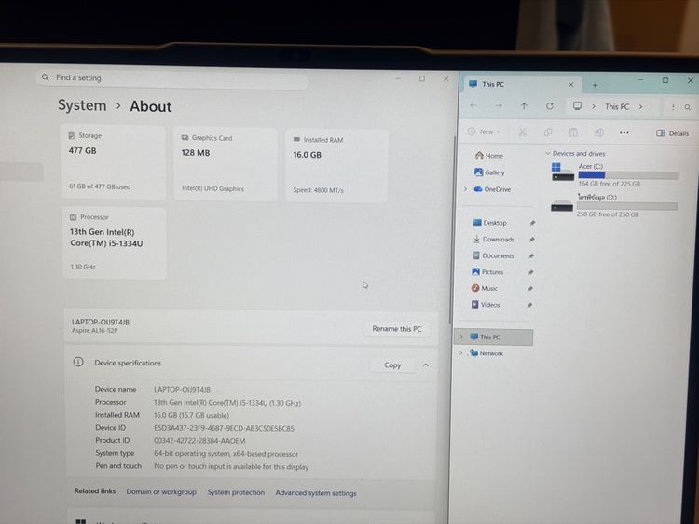Click the pin icon next to Desktop
This screenshot has width=699, height=524.
(532, 223)
